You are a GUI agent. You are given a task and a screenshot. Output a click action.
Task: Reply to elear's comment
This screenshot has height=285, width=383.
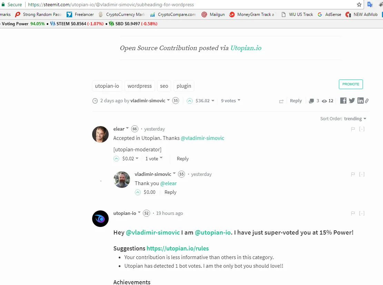pos(183,159)
